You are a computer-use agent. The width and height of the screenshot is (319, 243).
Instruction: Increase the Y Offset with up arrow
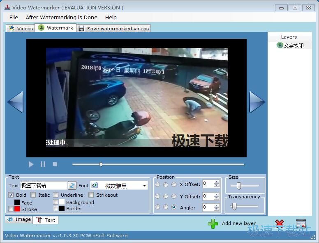click(x=217, y=194)
